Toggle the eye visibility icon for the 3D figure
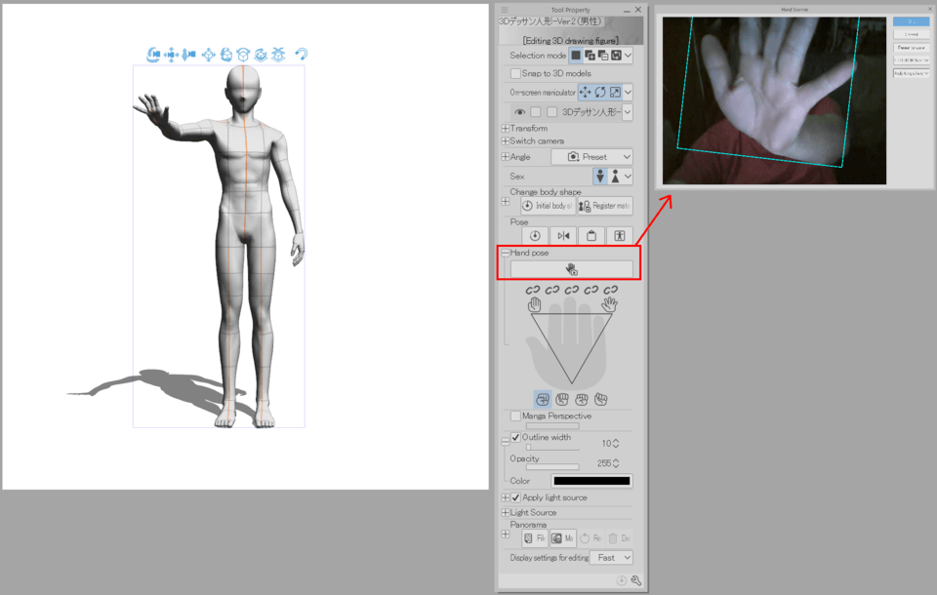The image size is (937, 595). click(520, 112)
